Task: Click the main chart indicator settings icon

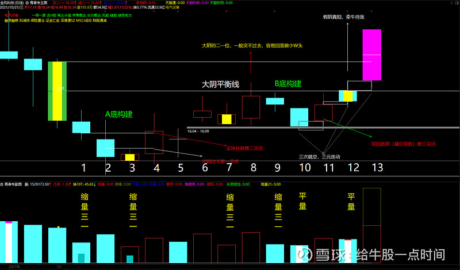Action: coord(26,3)
